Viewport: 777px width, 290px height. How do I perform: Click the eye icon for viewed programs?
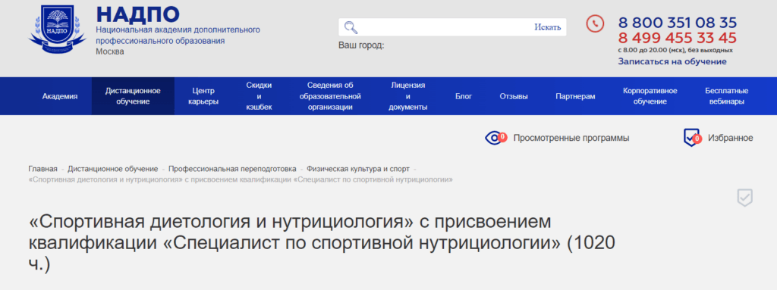point(495,138)
